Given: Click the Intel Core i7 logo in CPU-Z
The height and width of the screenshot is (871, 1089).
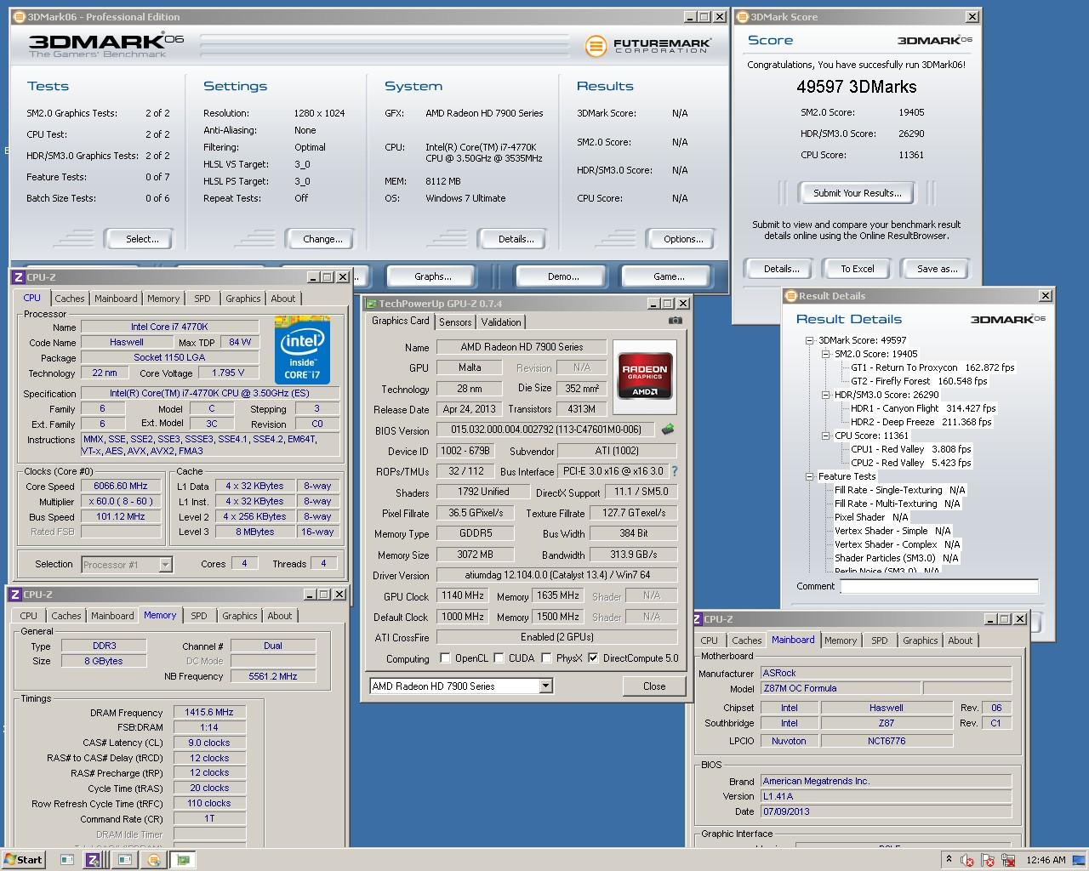Looking at the screenshot, I should [302, 350].
